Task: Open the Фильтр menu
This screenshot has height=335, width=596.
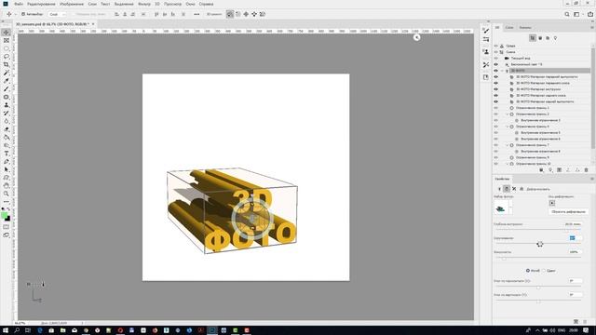Action: 144,4
